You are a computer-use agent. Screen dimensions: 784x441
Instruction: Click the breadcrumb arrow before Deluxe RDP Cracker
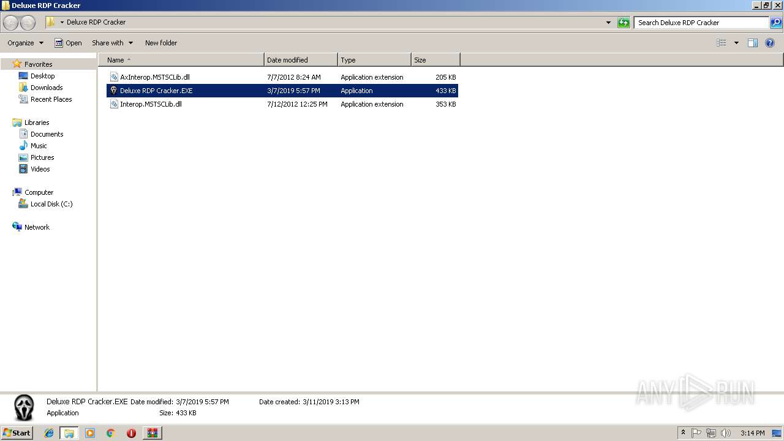click(x=62, y=23)
